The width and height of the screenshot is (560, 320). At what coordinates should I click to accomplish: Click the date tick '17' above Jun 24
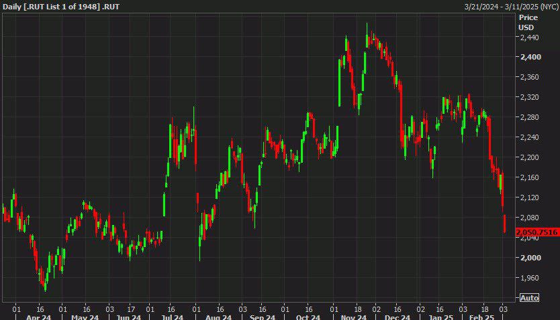click(131, 309)
